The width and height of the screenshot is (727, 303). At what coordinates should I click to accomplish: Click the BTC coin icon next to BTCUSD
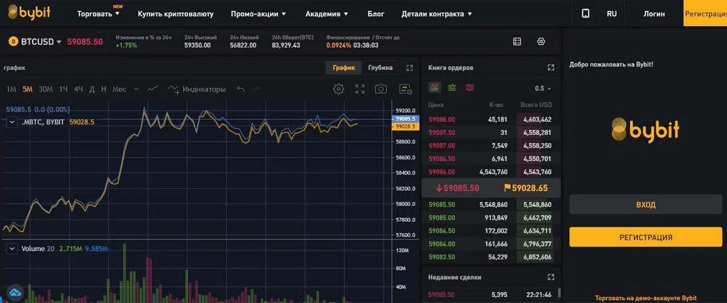(x=13, y=42)
